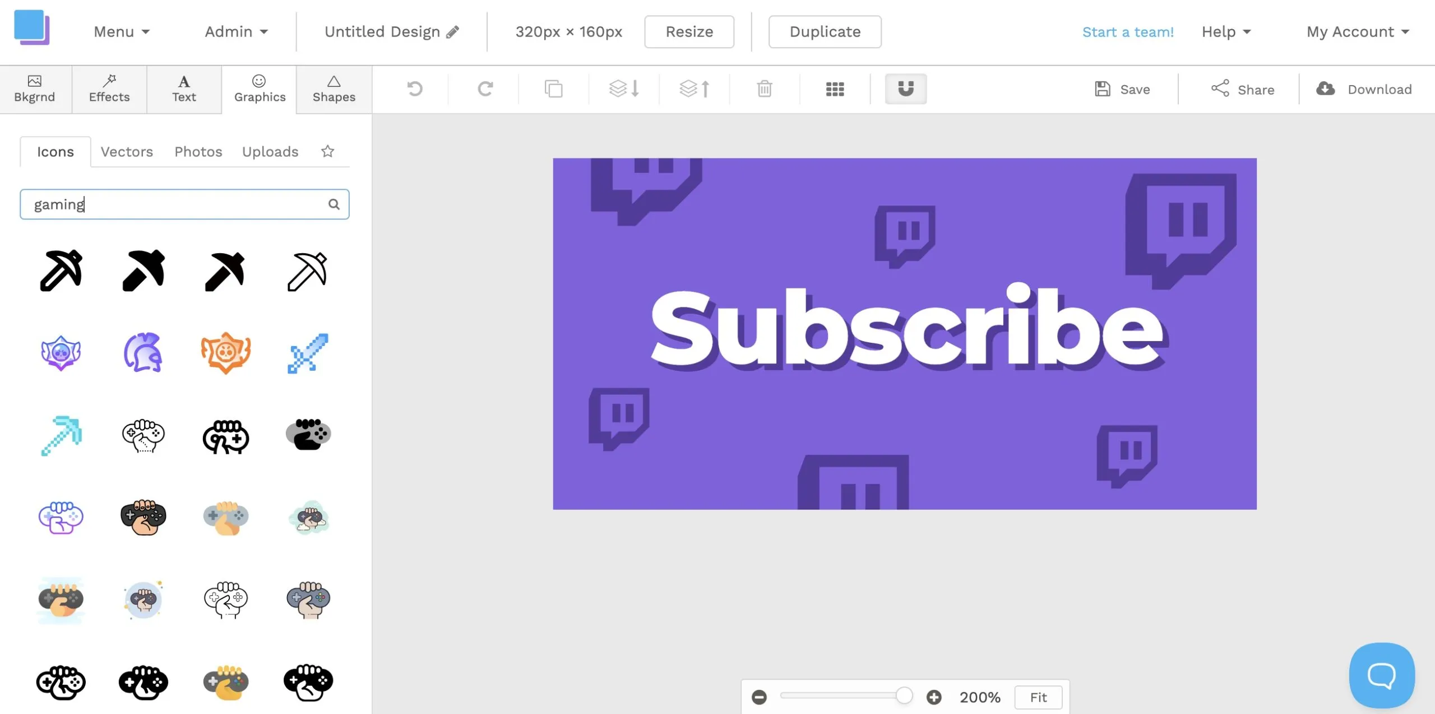
Task: Go to the Uploads sub-tab
Action: 270,152
